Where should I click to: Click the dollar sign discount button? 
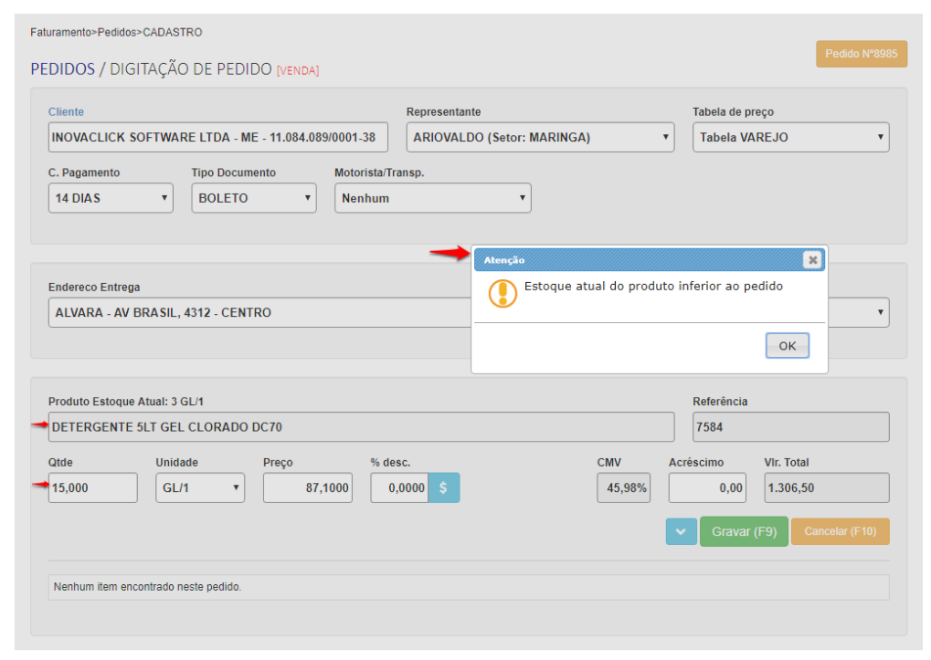point(444,488)
